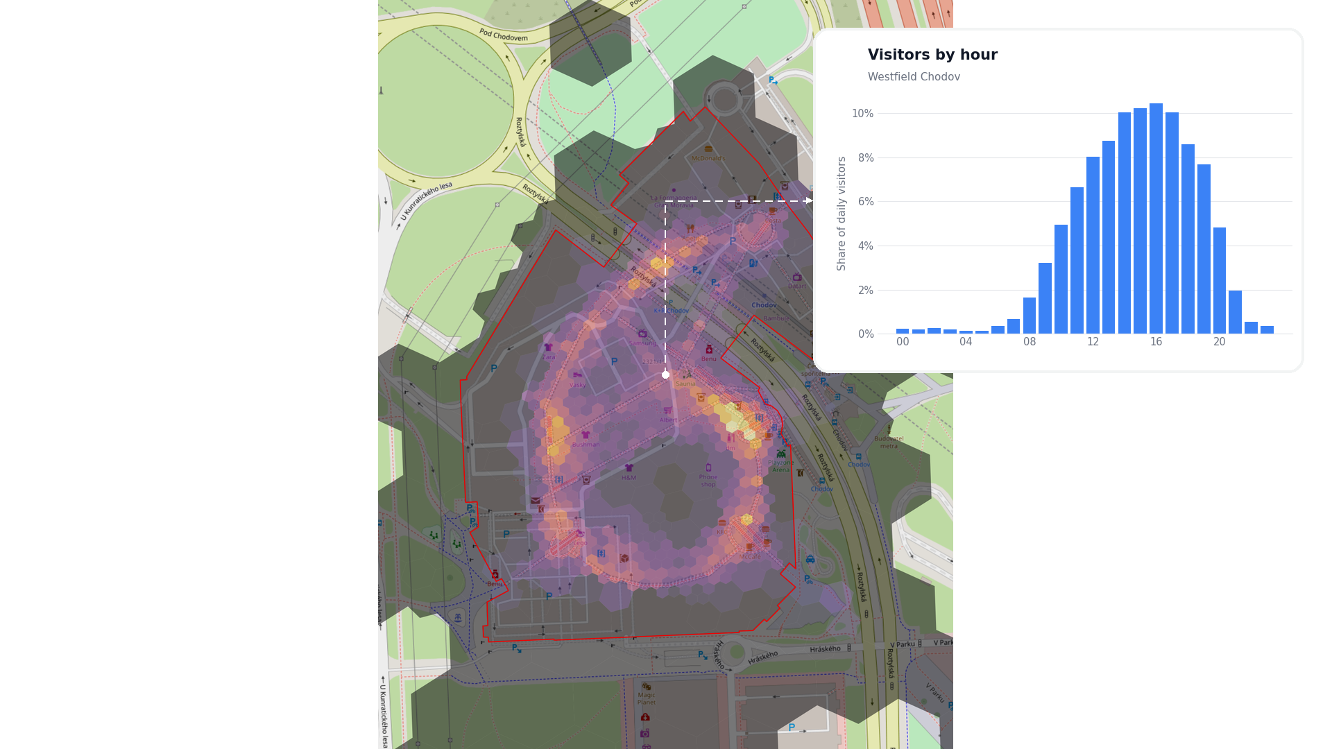Viewport: 1332px width, 749px height.
Task: Click the Samsung TV shop icon
Action: tap(642, 334)
